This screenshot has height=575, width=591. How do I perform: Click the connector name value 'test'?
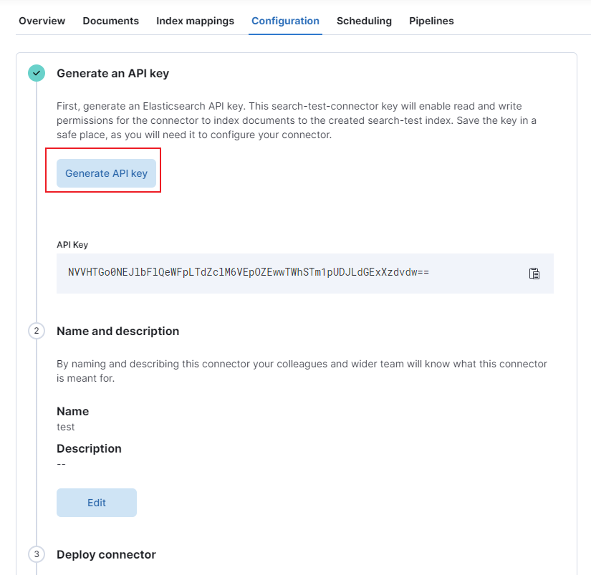click(64, 427)
